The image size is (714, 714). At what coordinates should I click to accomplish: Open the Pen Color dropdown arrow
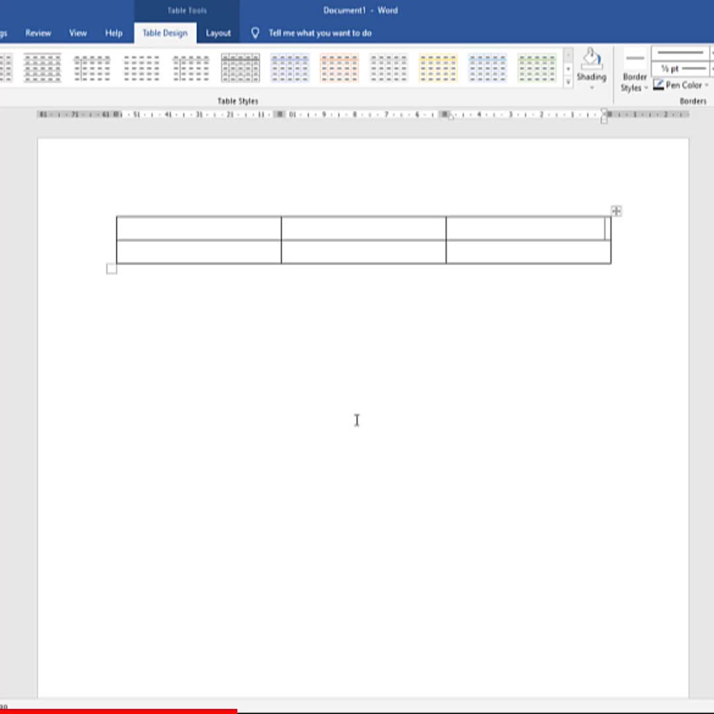pos(707,85)
